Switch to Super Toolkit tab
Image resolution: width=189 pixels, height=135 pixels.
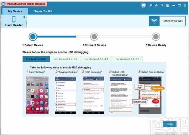43,11
